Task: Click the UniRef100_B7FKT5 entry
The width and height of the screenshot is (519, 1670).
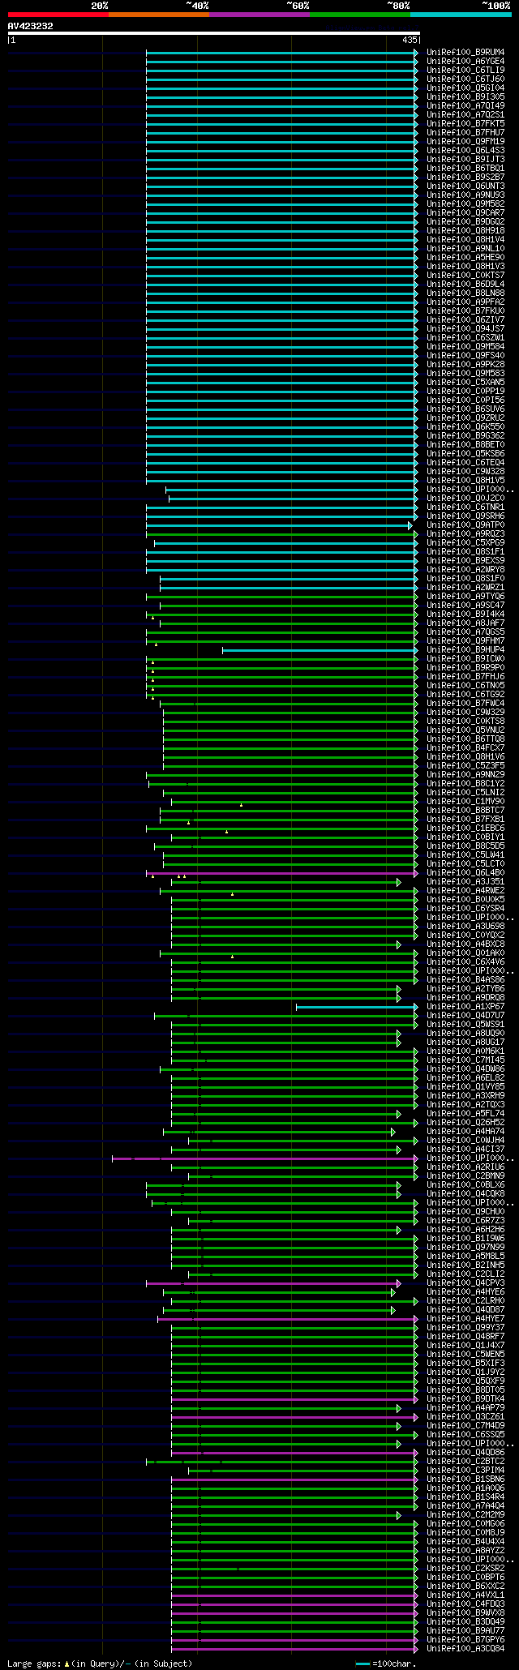Action: coord(465,123)
